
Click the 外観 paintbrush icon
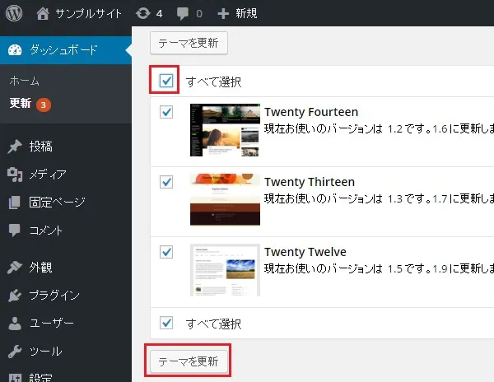15,268
